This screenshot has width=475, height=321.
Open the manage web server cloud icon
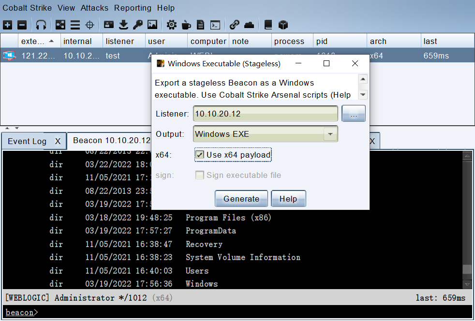249,25
